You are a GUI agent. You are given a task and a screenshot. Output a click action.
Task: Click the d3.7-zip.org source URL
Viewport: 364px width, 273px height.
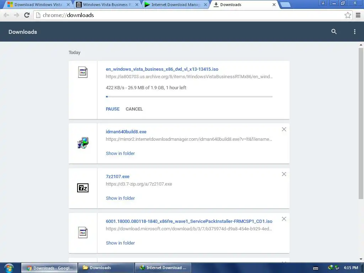[139, 184]
